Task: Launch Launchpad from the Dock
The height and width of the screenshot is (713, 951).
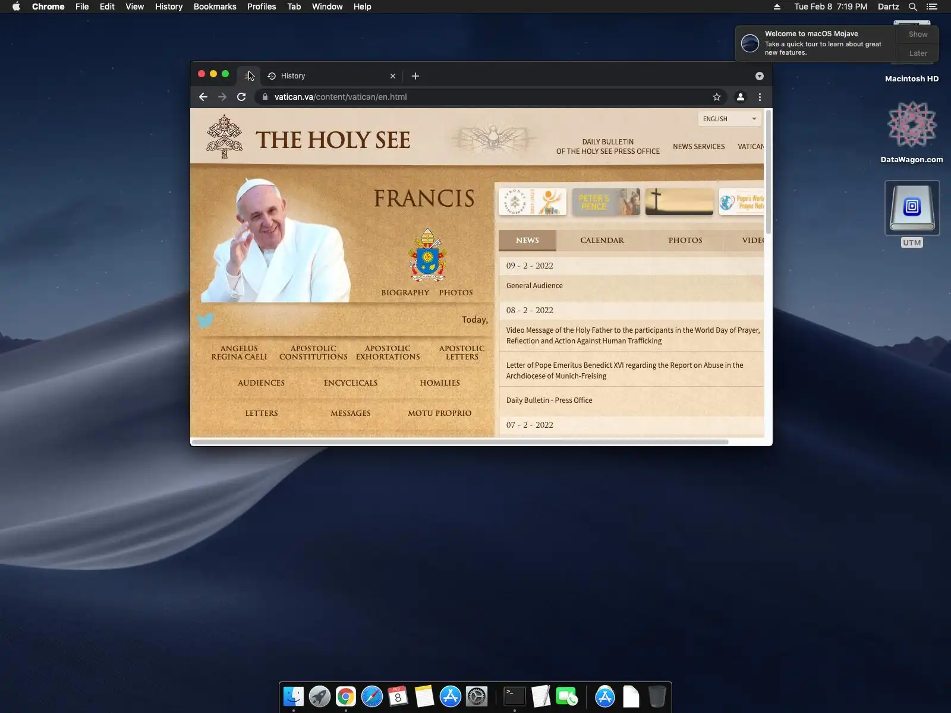Action: pos(320,696)
